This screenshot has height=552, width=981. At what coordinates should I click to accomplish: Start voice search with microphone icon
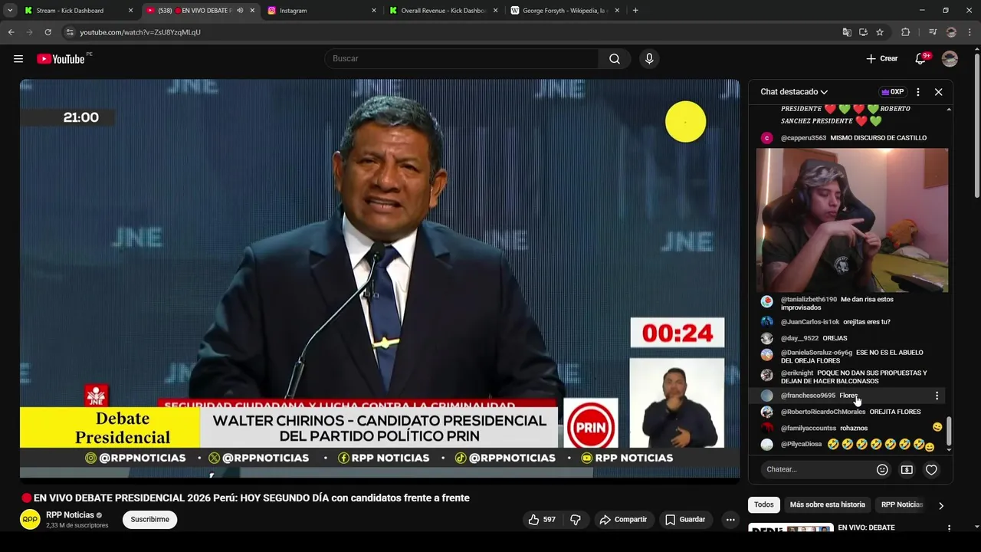click(649, 59)
